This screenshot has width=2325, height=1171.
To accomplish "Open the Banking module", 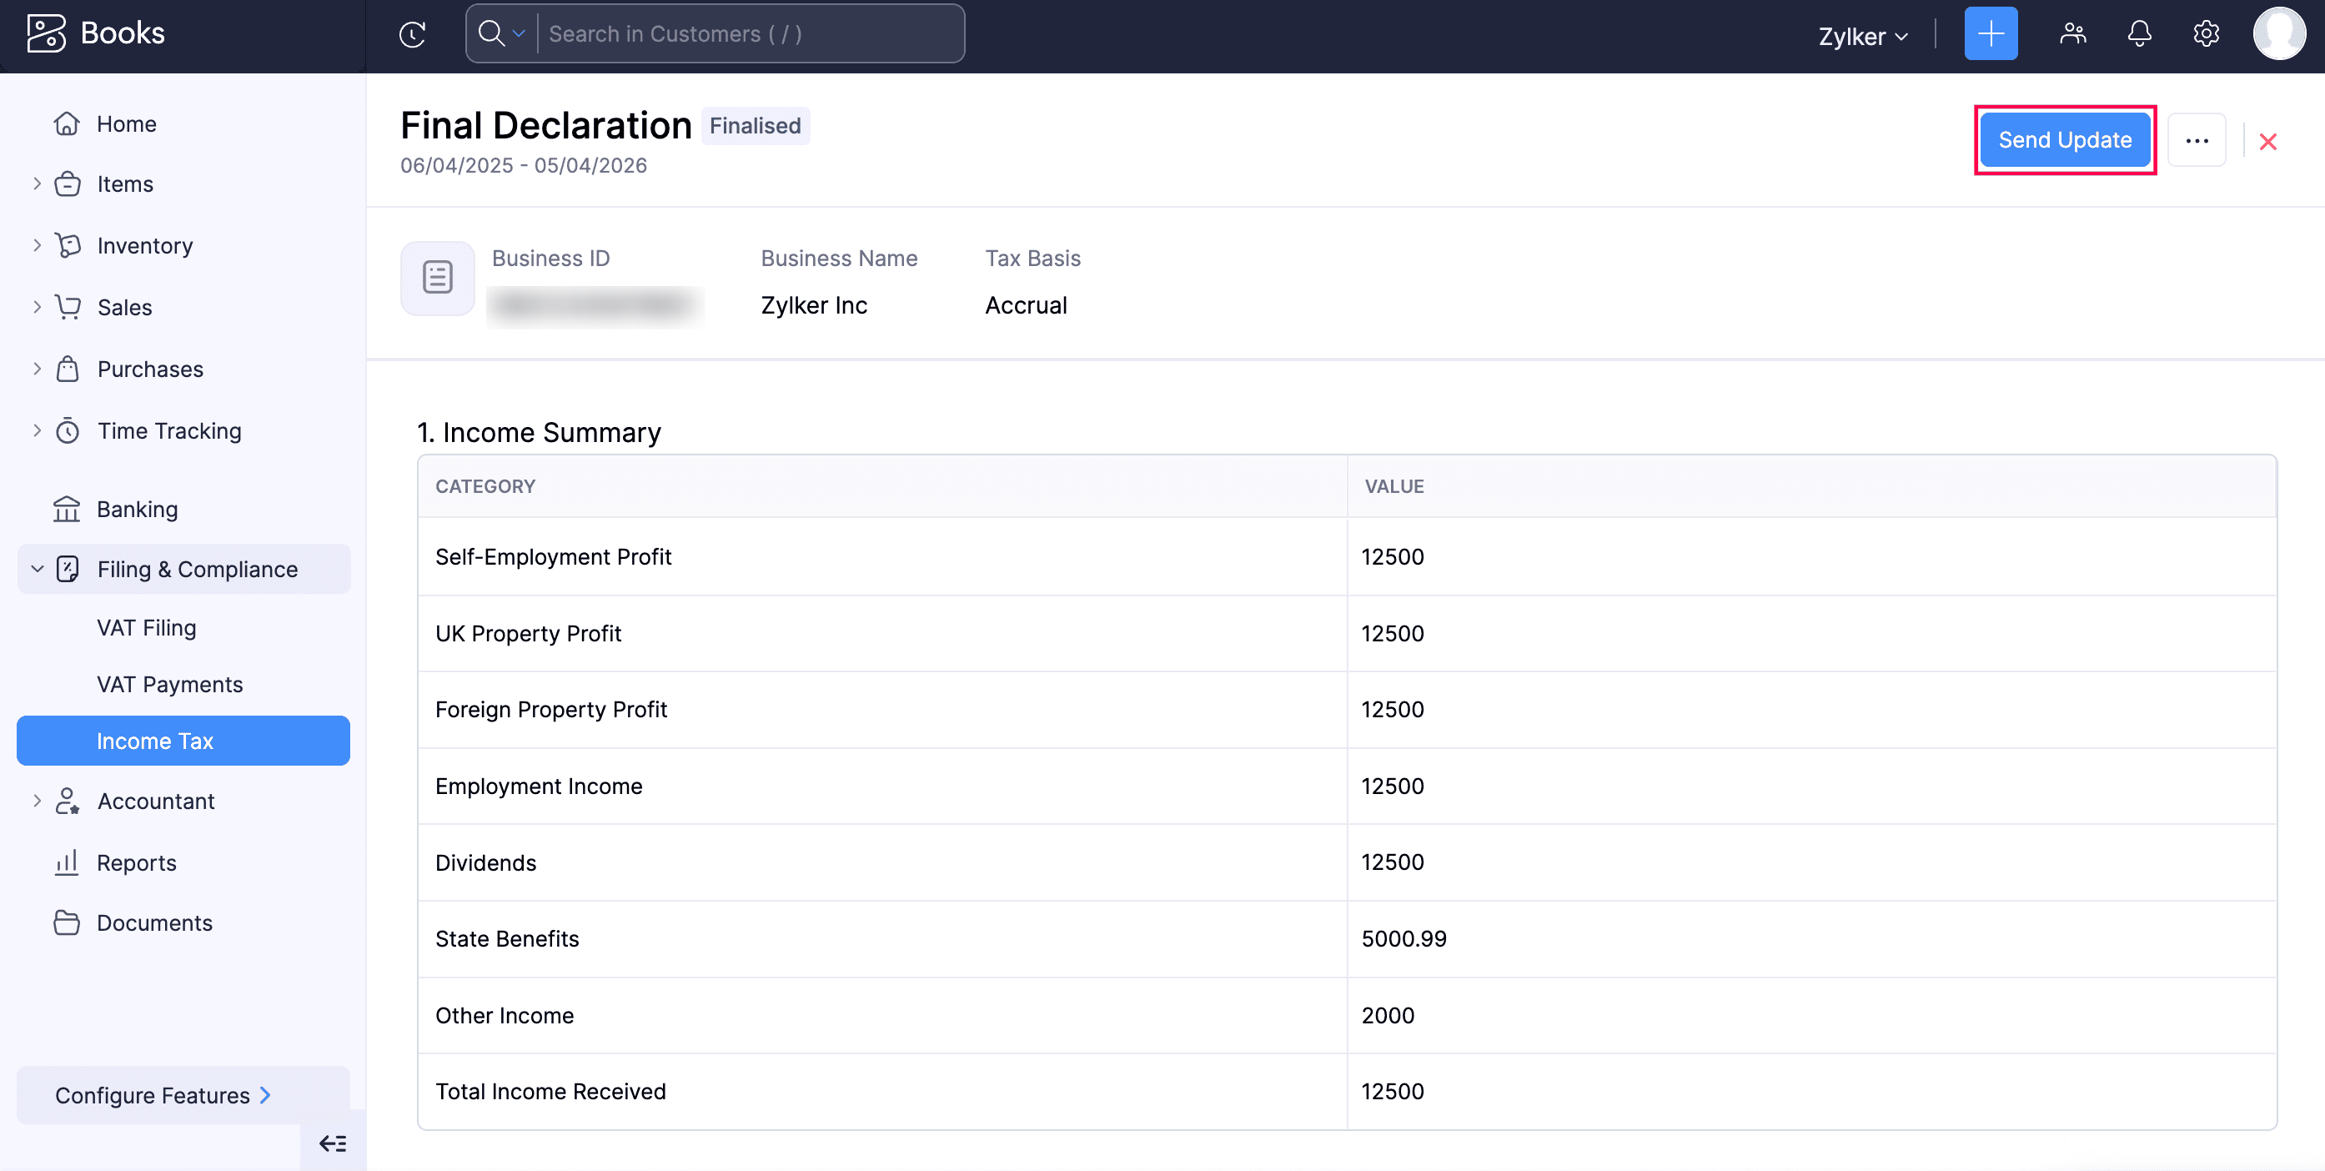I will click(x=138, y=510).
